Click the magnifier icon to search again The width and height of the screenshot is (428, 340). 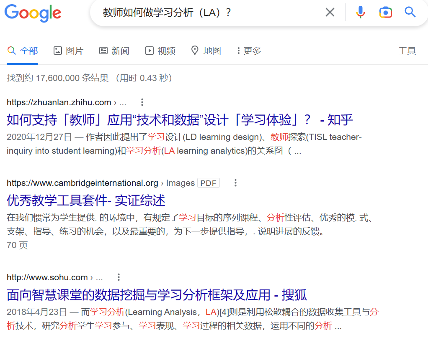click(x=409, y=12)
